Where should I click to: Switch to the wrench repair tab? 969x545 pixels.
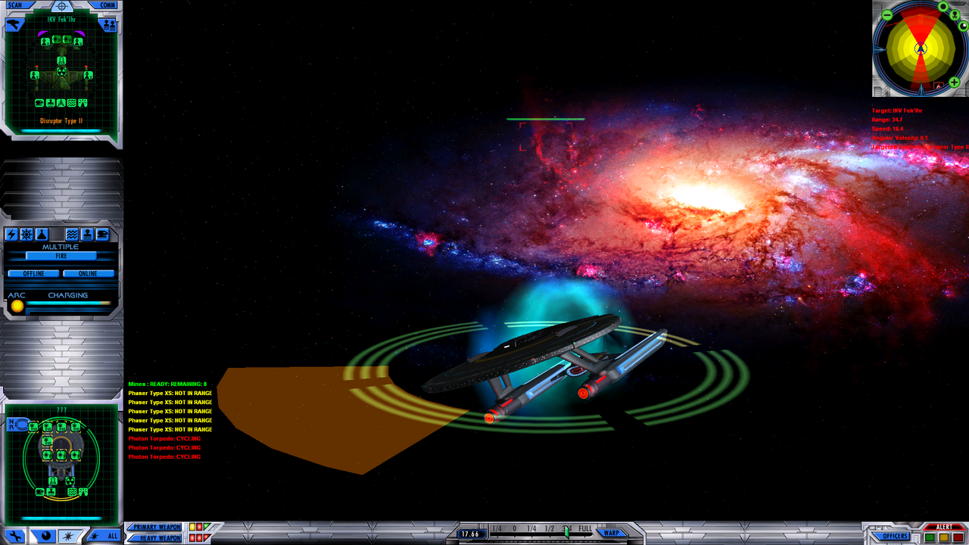15,537
